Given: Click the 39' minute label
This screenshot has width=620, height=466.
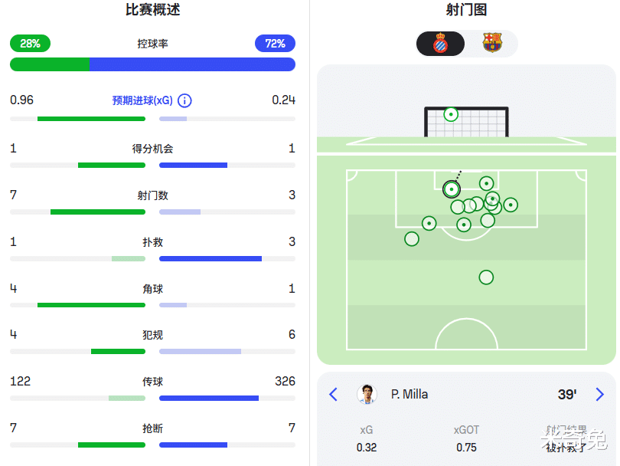Looking at the screenshot, I should pyautogui.click(x=567, y=394).
